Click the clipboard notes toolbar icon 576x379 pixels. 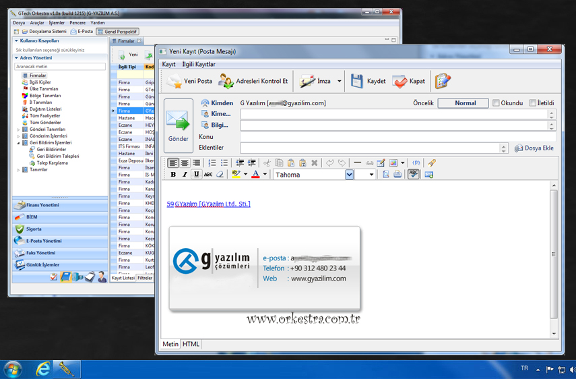click(x=443, y=81)
